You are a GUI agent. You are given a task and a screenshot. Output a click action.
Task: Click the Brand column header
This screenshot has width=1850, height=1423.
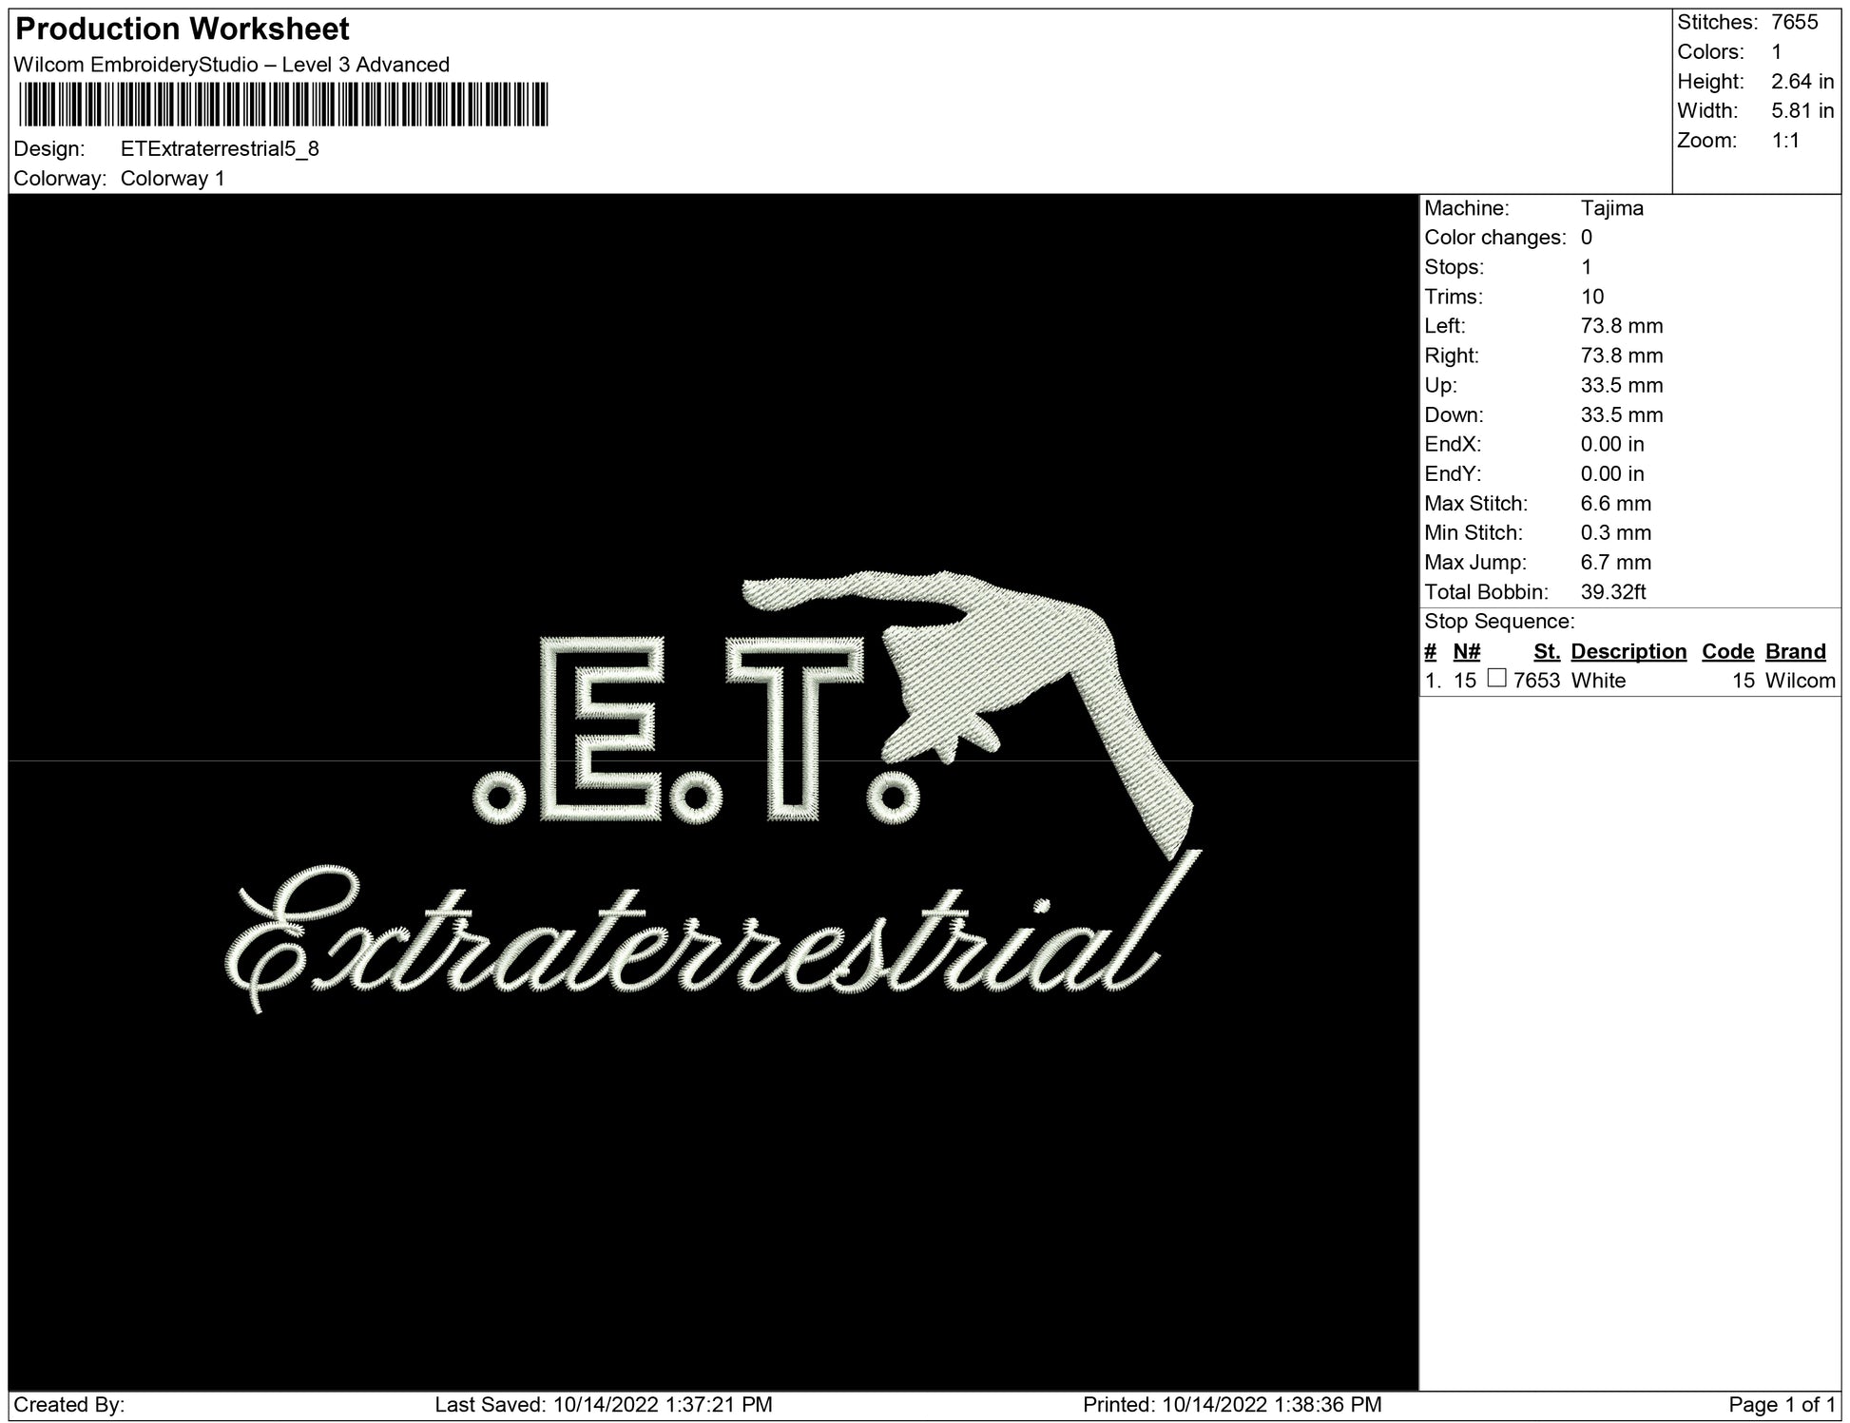pos(1795,651)
